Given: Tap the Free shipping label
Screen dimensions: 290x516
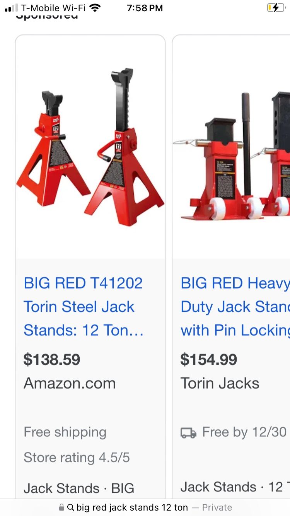Looking at the screenshot, I should coord(65,432).
